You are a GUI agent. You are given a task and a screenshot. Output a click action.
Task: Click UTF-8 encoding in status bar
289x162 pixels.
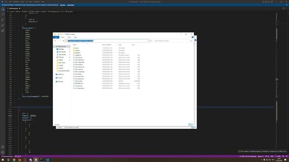coord(267,156)
